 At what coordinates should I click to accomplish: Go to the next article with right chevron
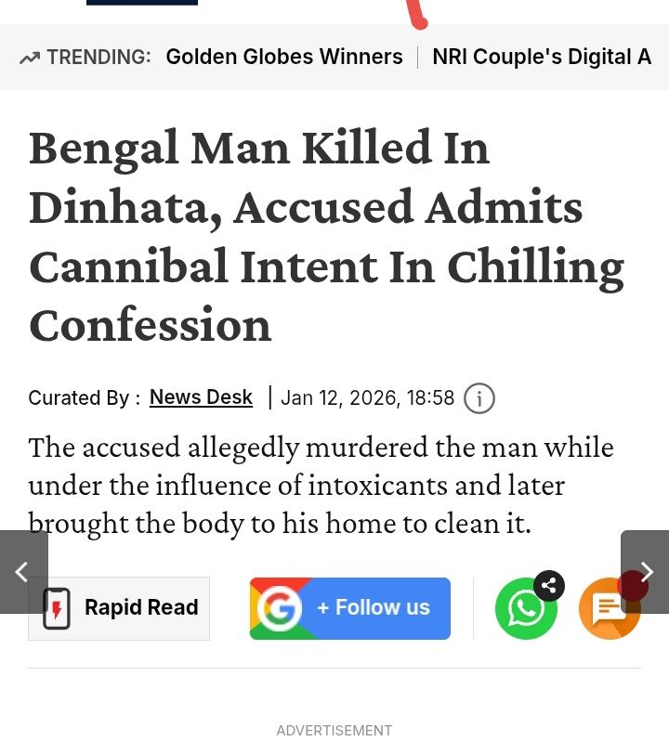[647, 572]
